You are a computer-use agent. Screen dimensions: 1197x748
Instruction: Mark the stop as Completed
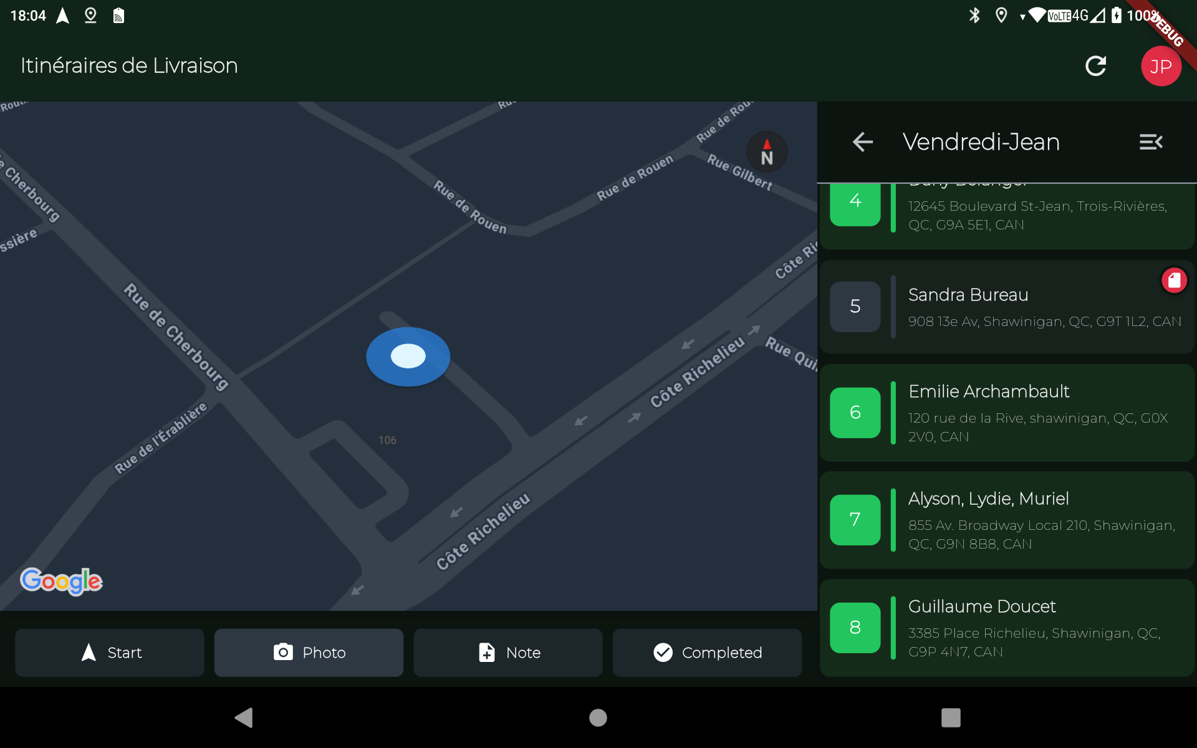click(x=707, y=653)
